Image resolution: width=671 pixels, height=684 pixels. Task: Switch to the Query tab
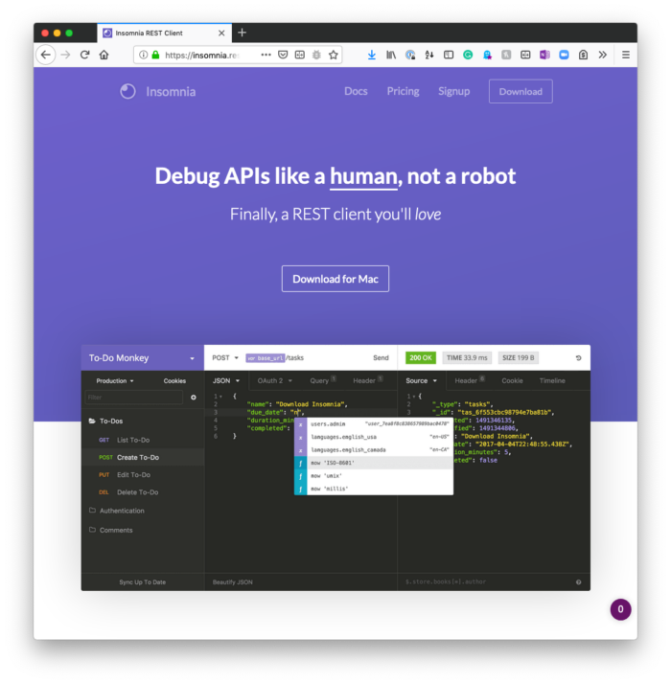(x=323, y=381)
